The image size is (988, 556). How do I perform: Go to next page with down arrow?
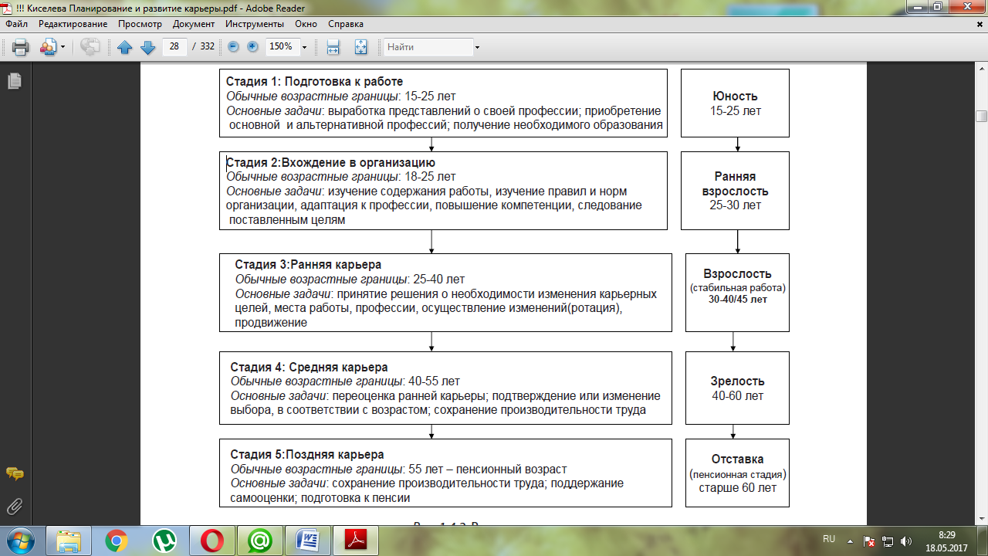click(x=147, y=47)
